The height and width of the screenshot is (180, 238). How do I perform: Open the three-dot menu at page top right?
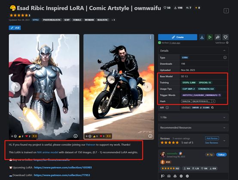click(x=226, y=11)
